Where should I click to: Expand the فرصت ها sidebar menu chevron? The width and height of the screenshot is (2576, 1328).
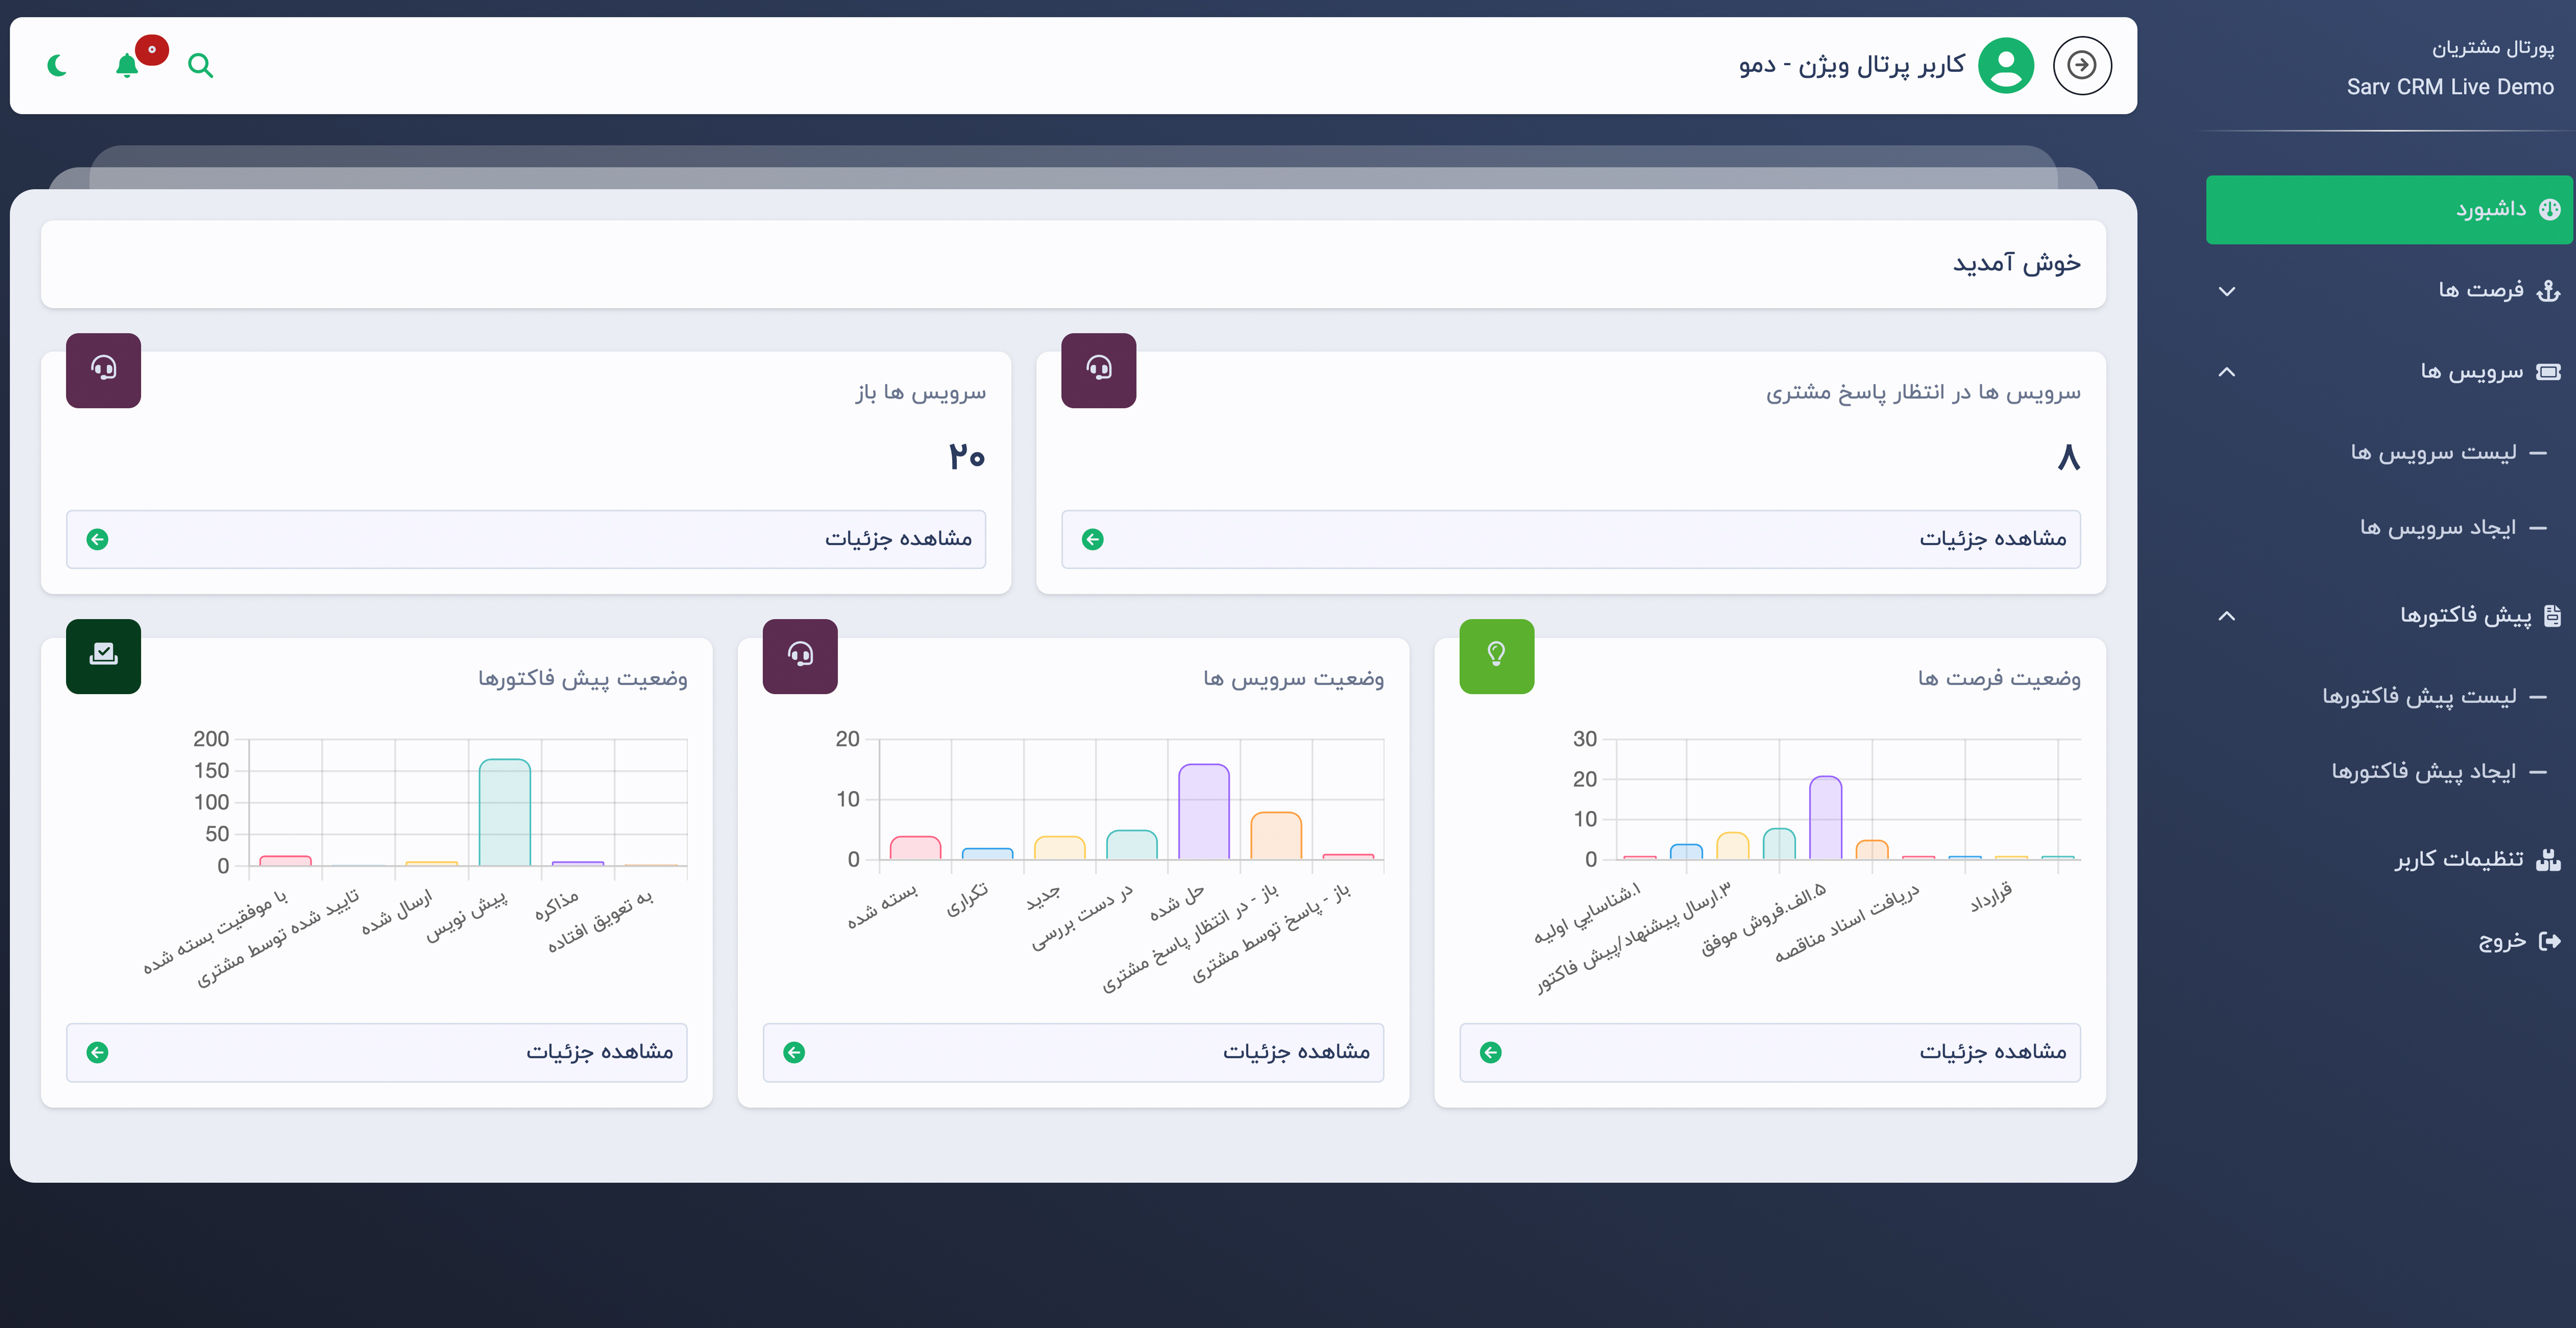pos(2226,292)
